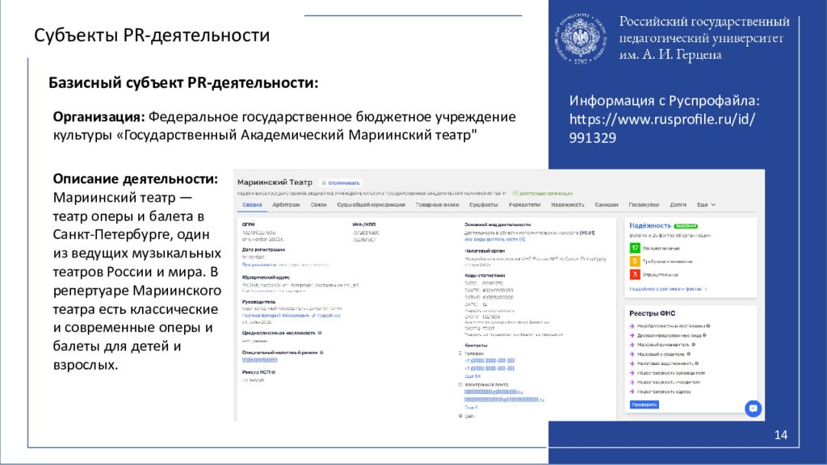This screenshot has width=827, height=465.
Task: Click the Дата регистрации label
Action: pyautogui.click(x=263, y=249)
